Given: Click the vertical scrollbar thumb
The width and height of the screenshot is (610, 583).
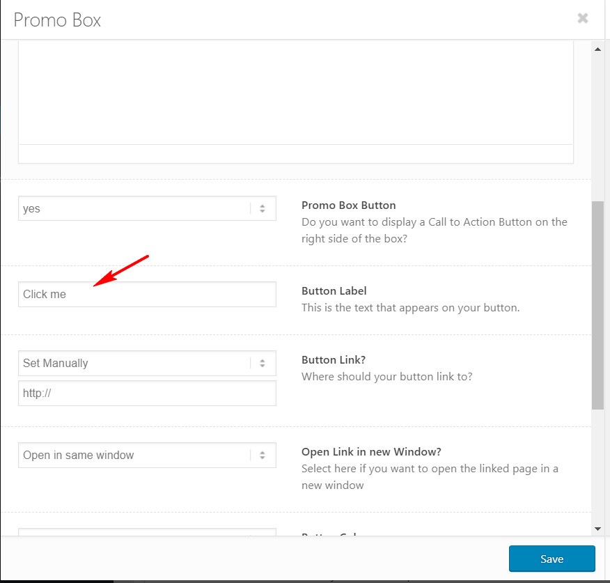Looking at the screenshot, I should (597, 305).
